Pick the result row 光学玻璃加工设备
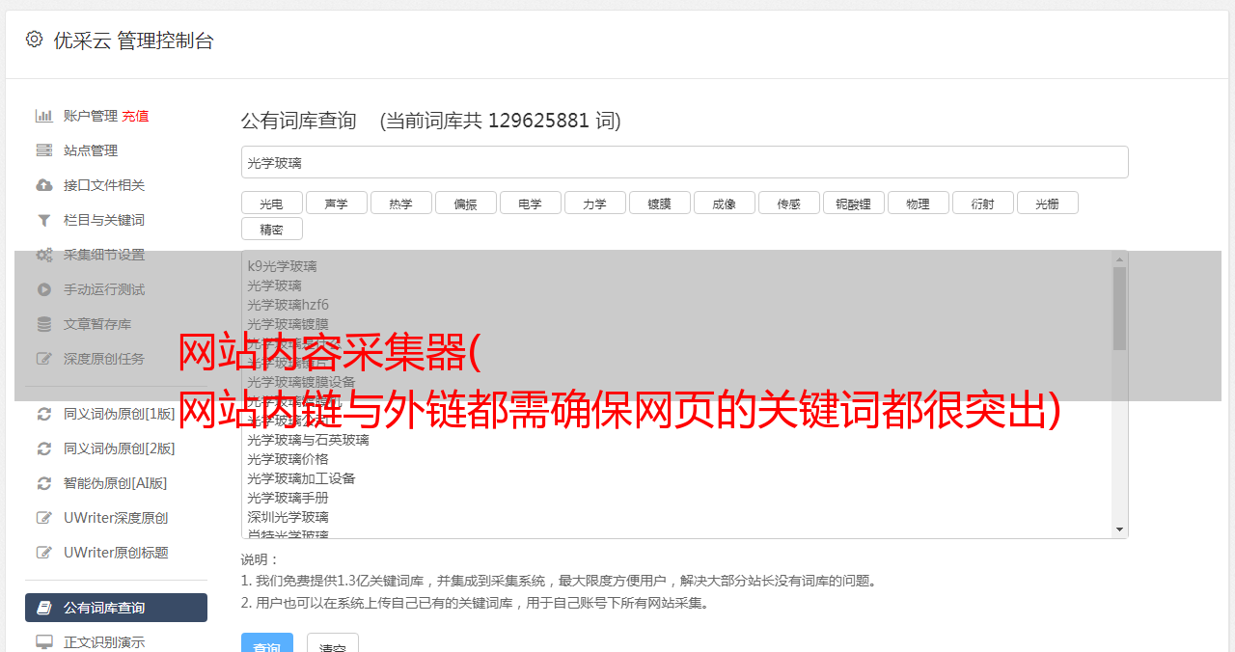Viewport: 1235px width, 652px height. pos(301,478)
